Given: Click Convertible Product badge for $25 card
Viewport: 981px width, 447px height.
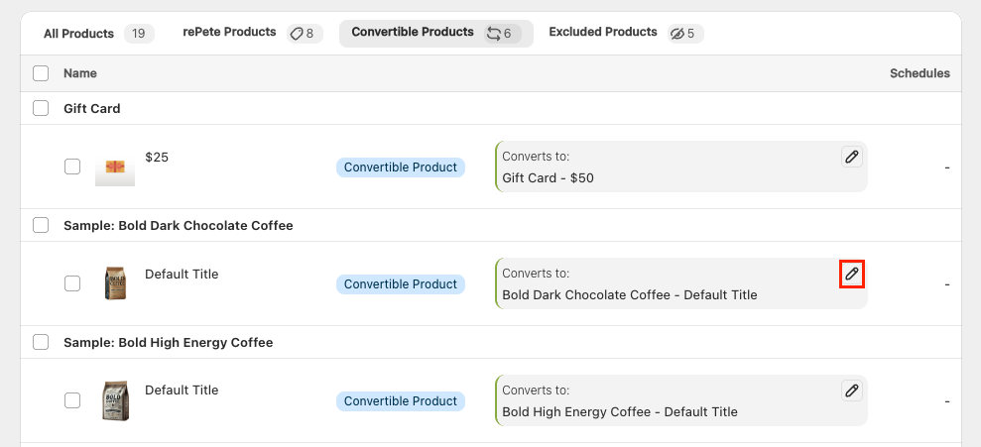Looking at the screenshot, I should coord(401,168).
